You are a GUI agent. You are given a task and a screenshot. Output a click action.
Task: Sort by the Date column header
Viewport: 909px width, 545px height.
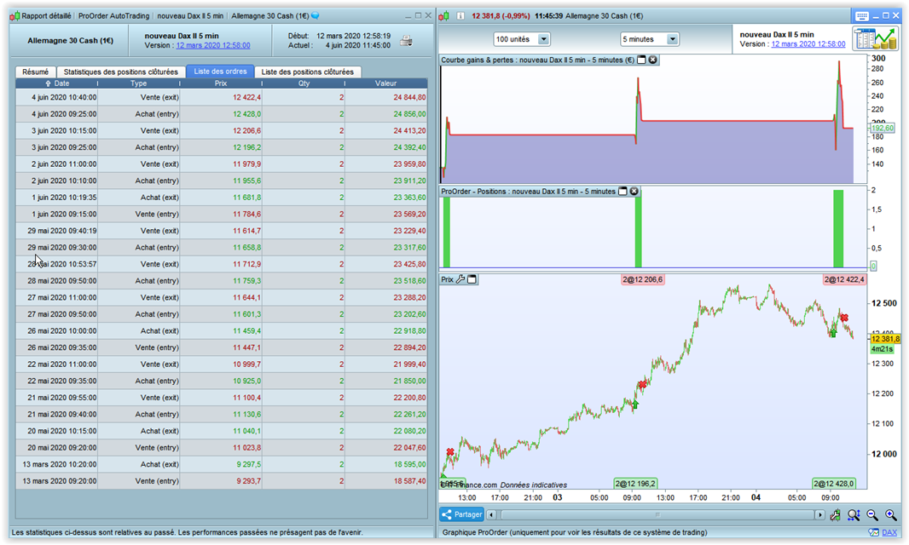point(57,83)
